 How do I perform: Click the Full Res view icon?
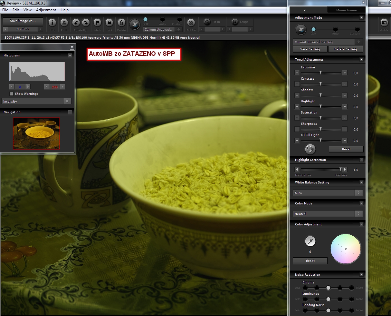pyautogui.click(x=191, y=23)
